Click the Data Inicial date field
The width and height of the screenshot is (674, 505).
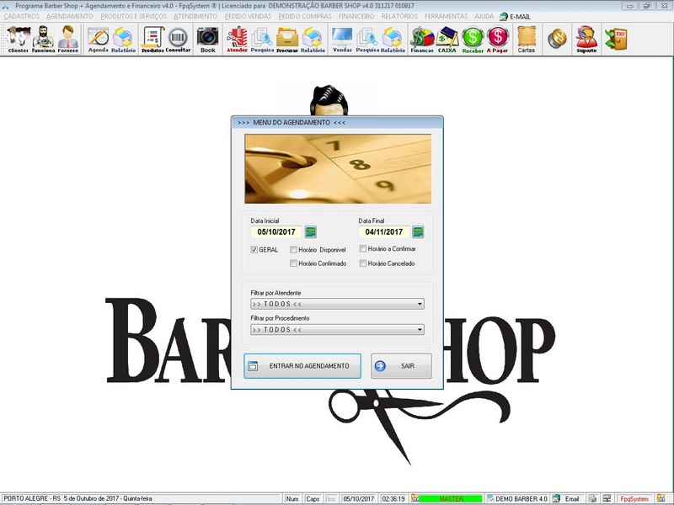point(276,232)
